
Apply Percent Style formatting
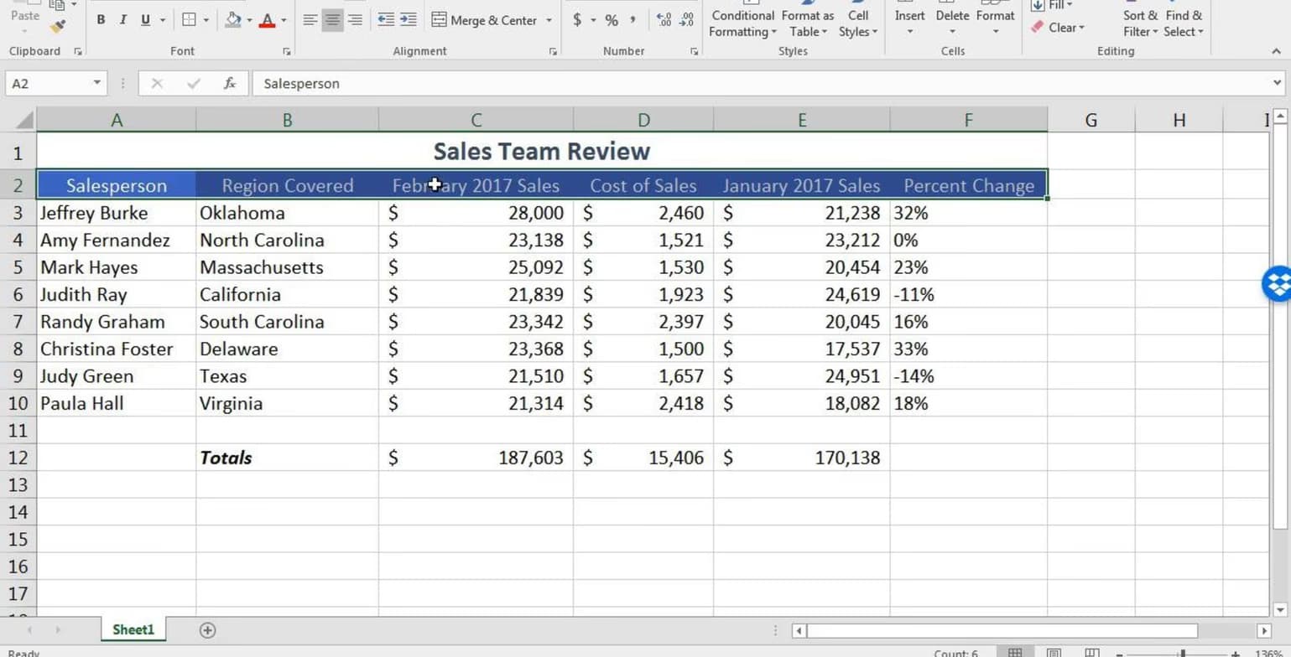612,20
